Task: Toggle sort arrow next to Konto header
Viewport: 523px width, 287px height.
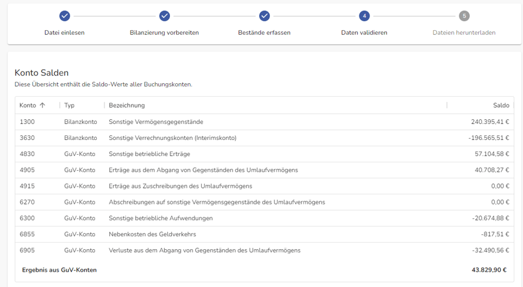Action: click(43, 105)
